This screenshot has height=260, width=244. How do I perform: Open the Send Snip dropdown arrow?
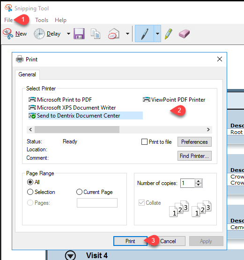tap(127, 34)
